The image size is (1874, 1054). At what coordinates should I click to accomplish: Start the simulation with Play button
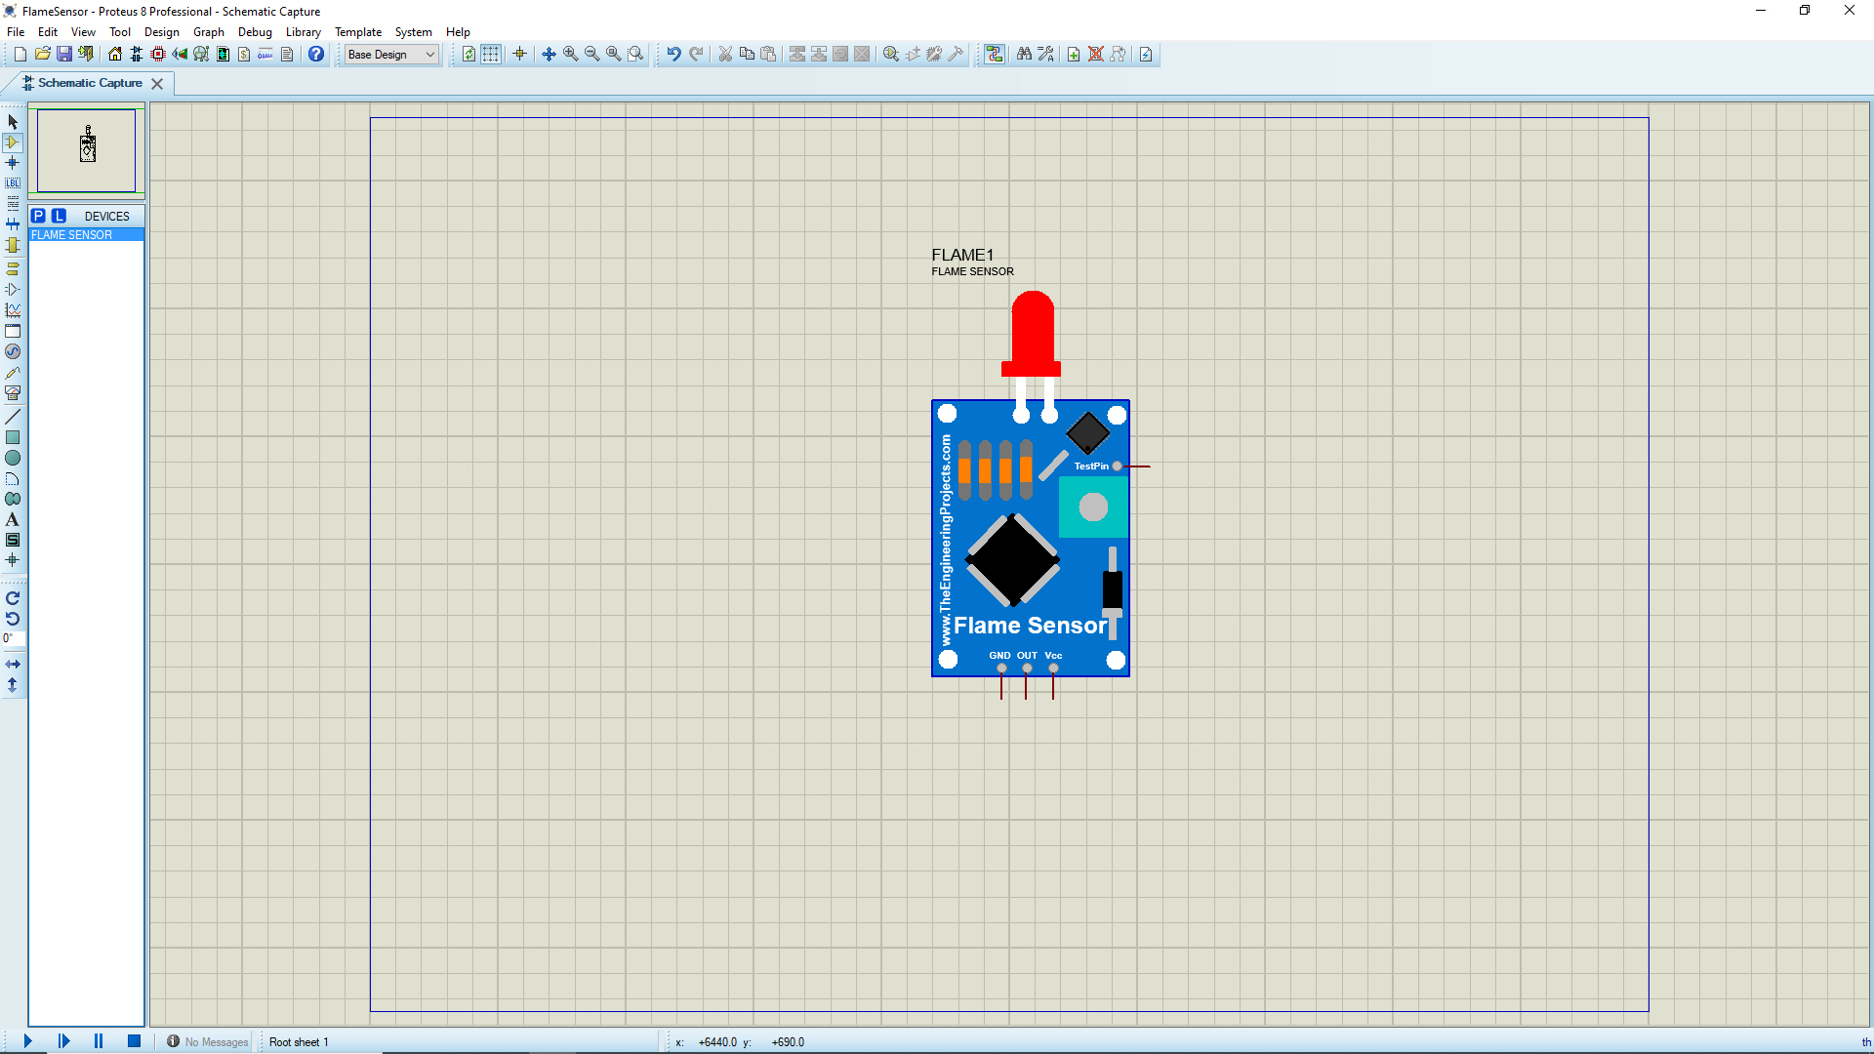click(x=27, y=1041)
